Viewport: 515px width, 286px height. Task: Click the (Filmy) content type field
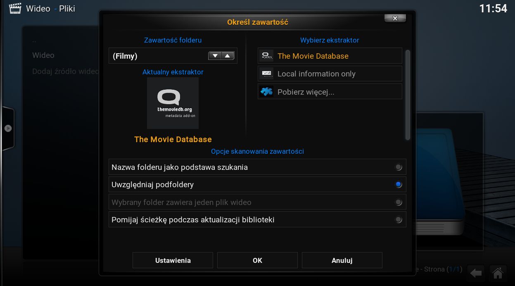point(173,56)
